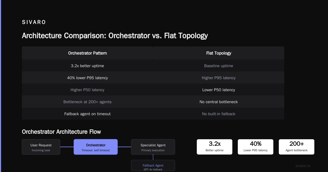Click the SIVARO logo text

pyautogui.click(x=34, y=22)
